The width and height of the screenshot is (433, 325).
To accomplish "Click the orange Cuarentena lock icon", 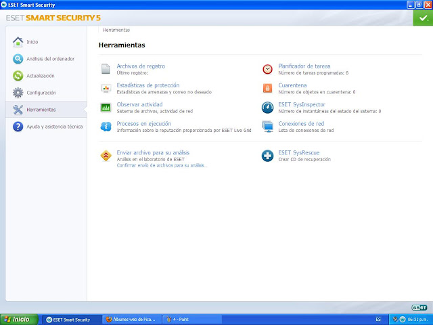I will click(x=267, y=88).
